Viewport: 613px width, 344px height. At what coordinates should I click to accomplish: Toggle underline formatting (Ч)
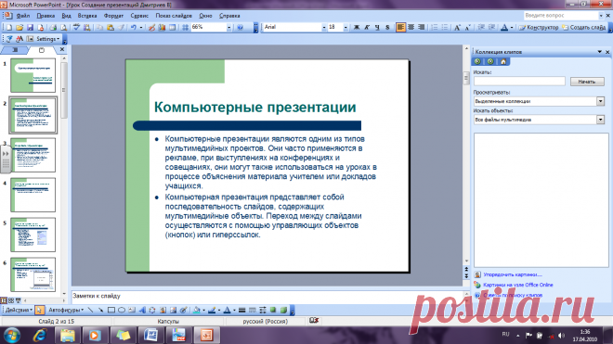(377, 27)
